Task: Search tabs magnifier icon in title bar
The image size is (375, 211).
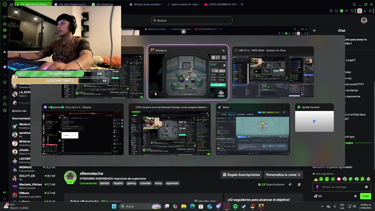Action: [354, 4]
